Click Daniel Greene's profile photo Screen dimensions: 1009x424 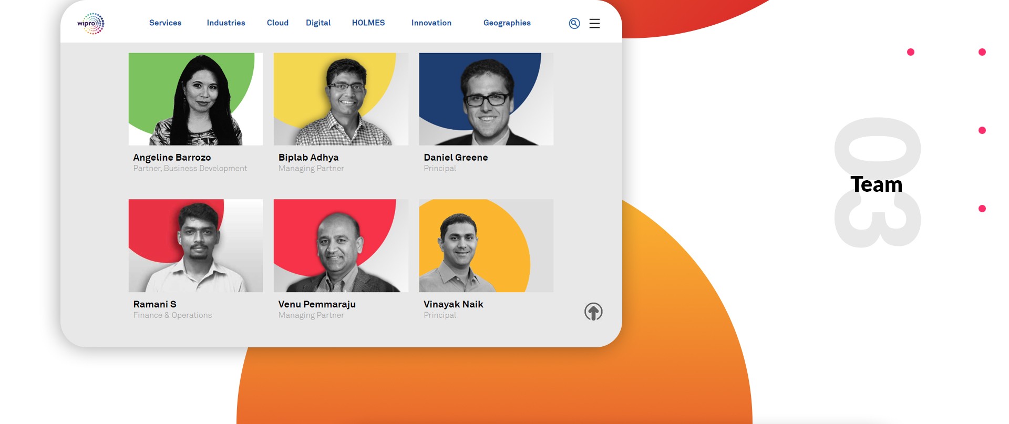[486, 99]
